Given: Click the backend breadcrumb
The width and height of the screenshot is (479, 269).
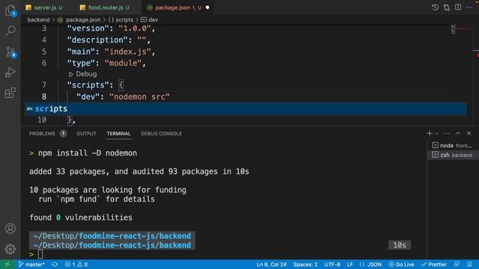Looking at the screenshot, I should [38, 20].
